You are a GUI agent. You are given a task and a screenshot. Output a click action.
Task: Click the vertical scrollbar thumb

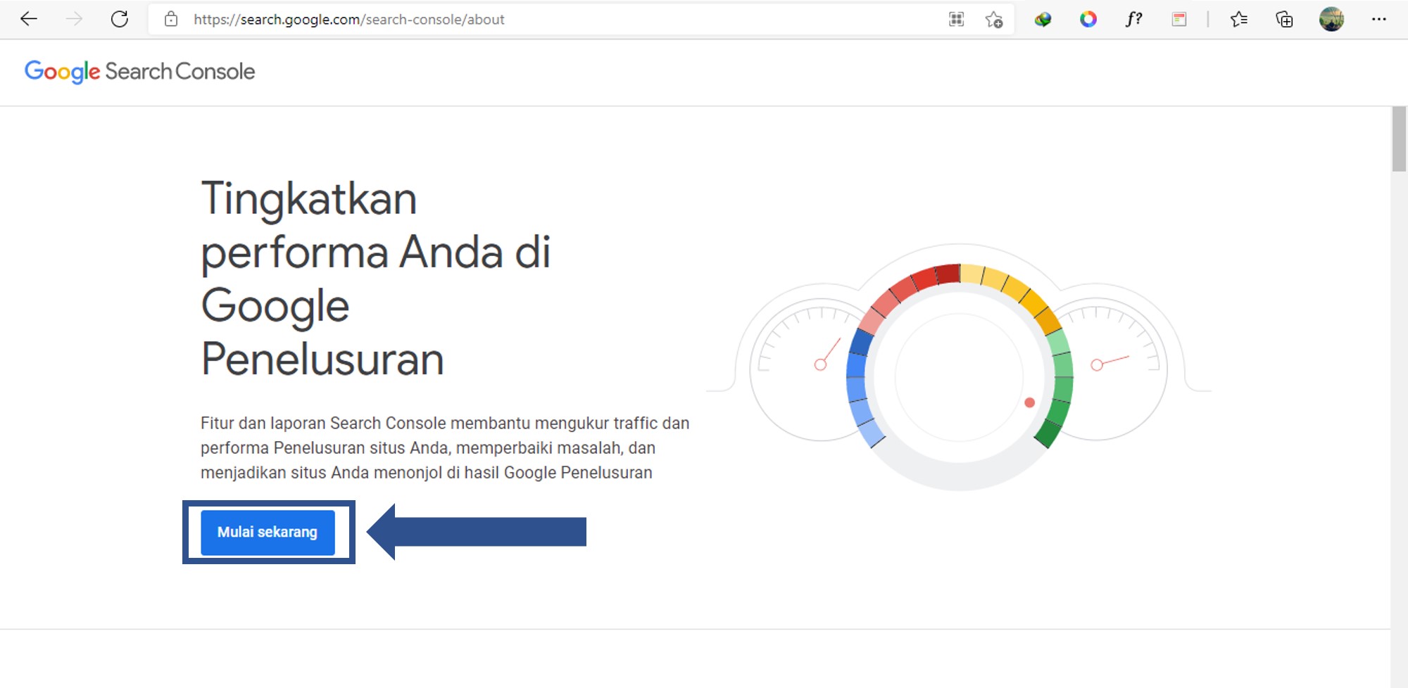point(1399,139)
